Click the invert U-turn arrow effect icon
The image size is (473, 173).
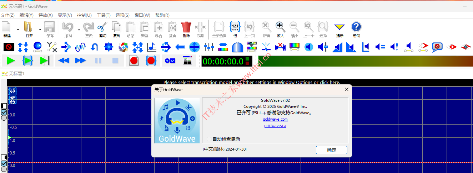pyautogui.click(x=95, y=47)
